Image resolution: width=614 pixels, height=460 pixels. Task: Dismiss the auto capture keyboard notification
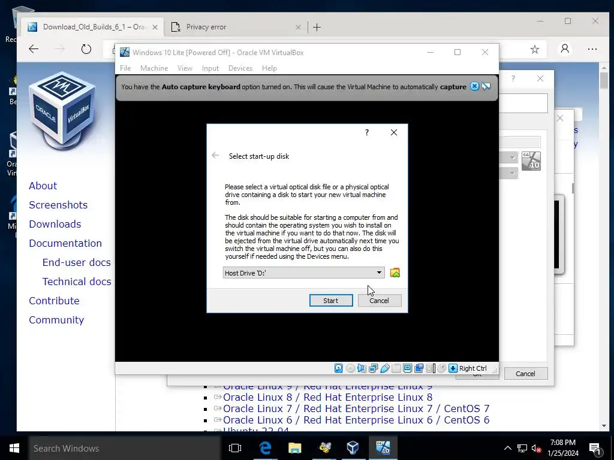[x=474, y=86]
